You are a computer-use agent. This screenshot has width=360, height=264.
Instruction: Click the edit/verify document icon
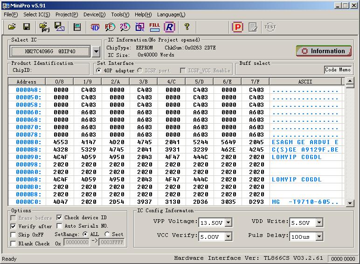(253, 28)
